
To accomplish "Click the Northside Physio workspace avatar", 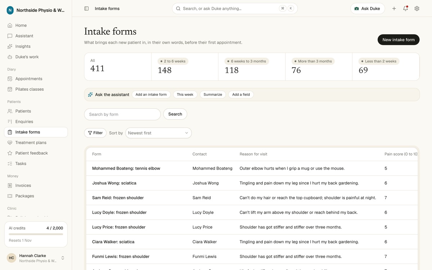I will coord(10,10).
